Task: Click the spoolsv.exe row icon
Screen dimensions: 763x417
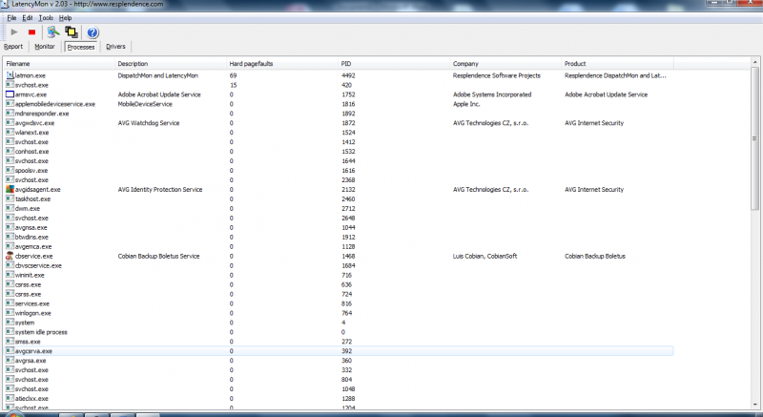Action: pyautogui.click(x=10, y=170)
